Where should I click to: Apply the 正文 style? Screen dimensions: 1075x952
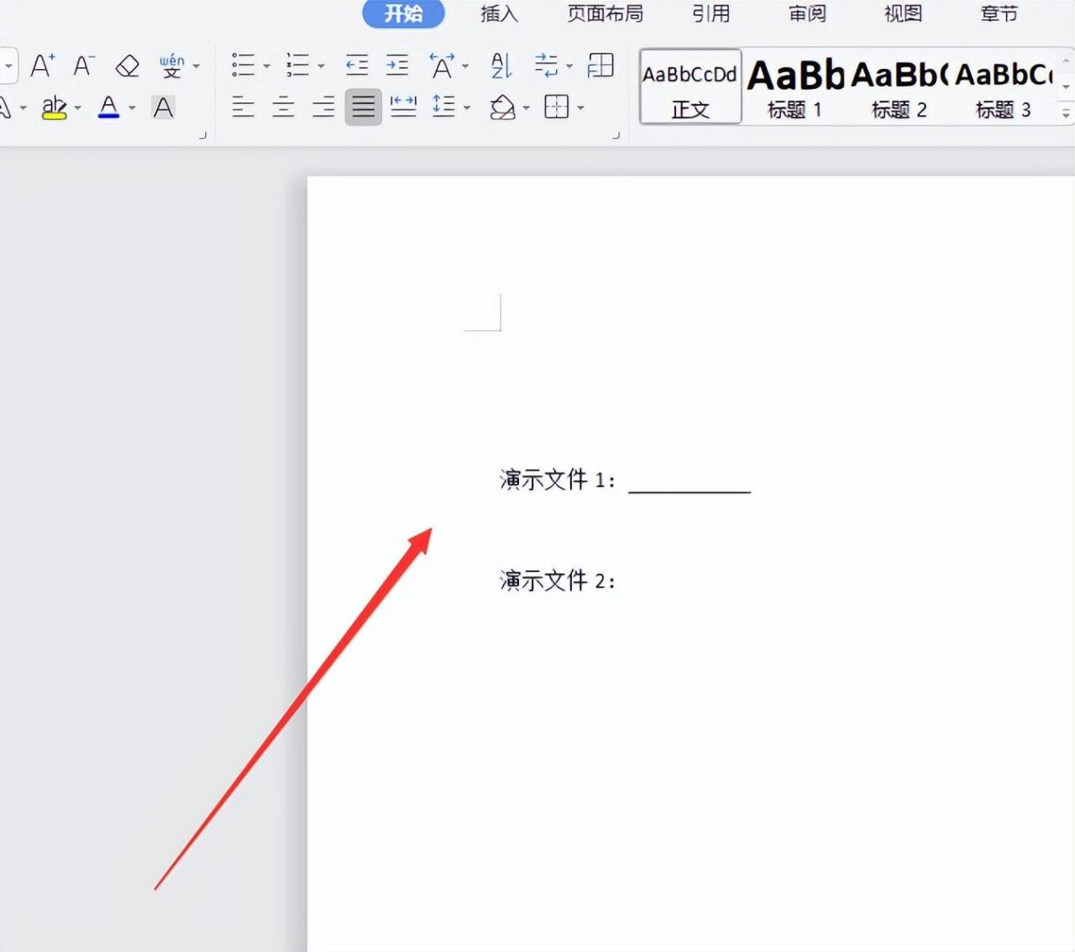tap(690, 87)
